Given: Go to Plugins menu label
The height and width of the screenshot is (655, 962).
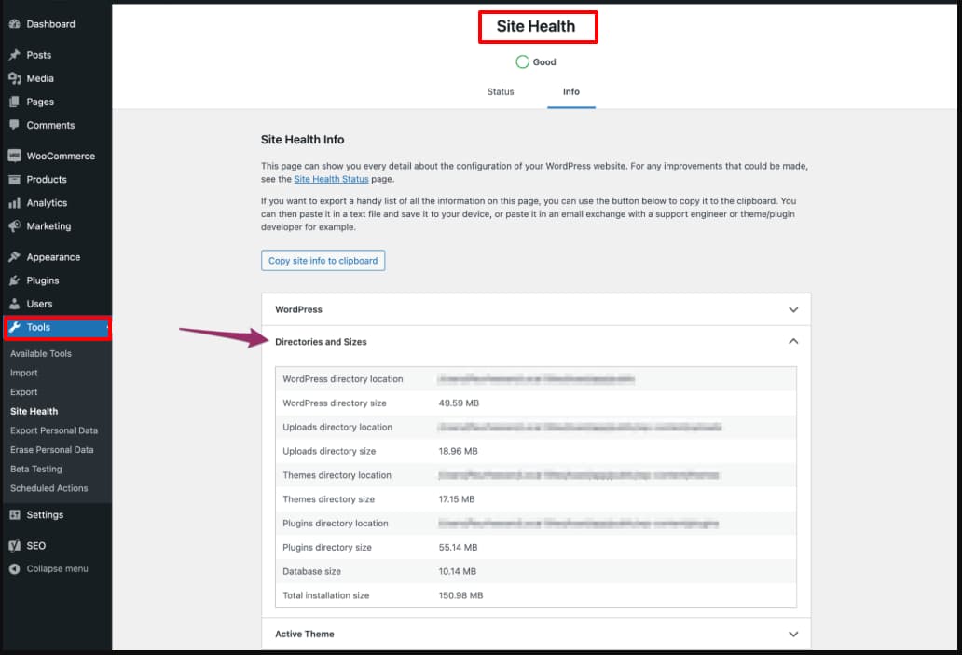Looking at the screenshot, I should pyautogui.click(x=43, y=280).
